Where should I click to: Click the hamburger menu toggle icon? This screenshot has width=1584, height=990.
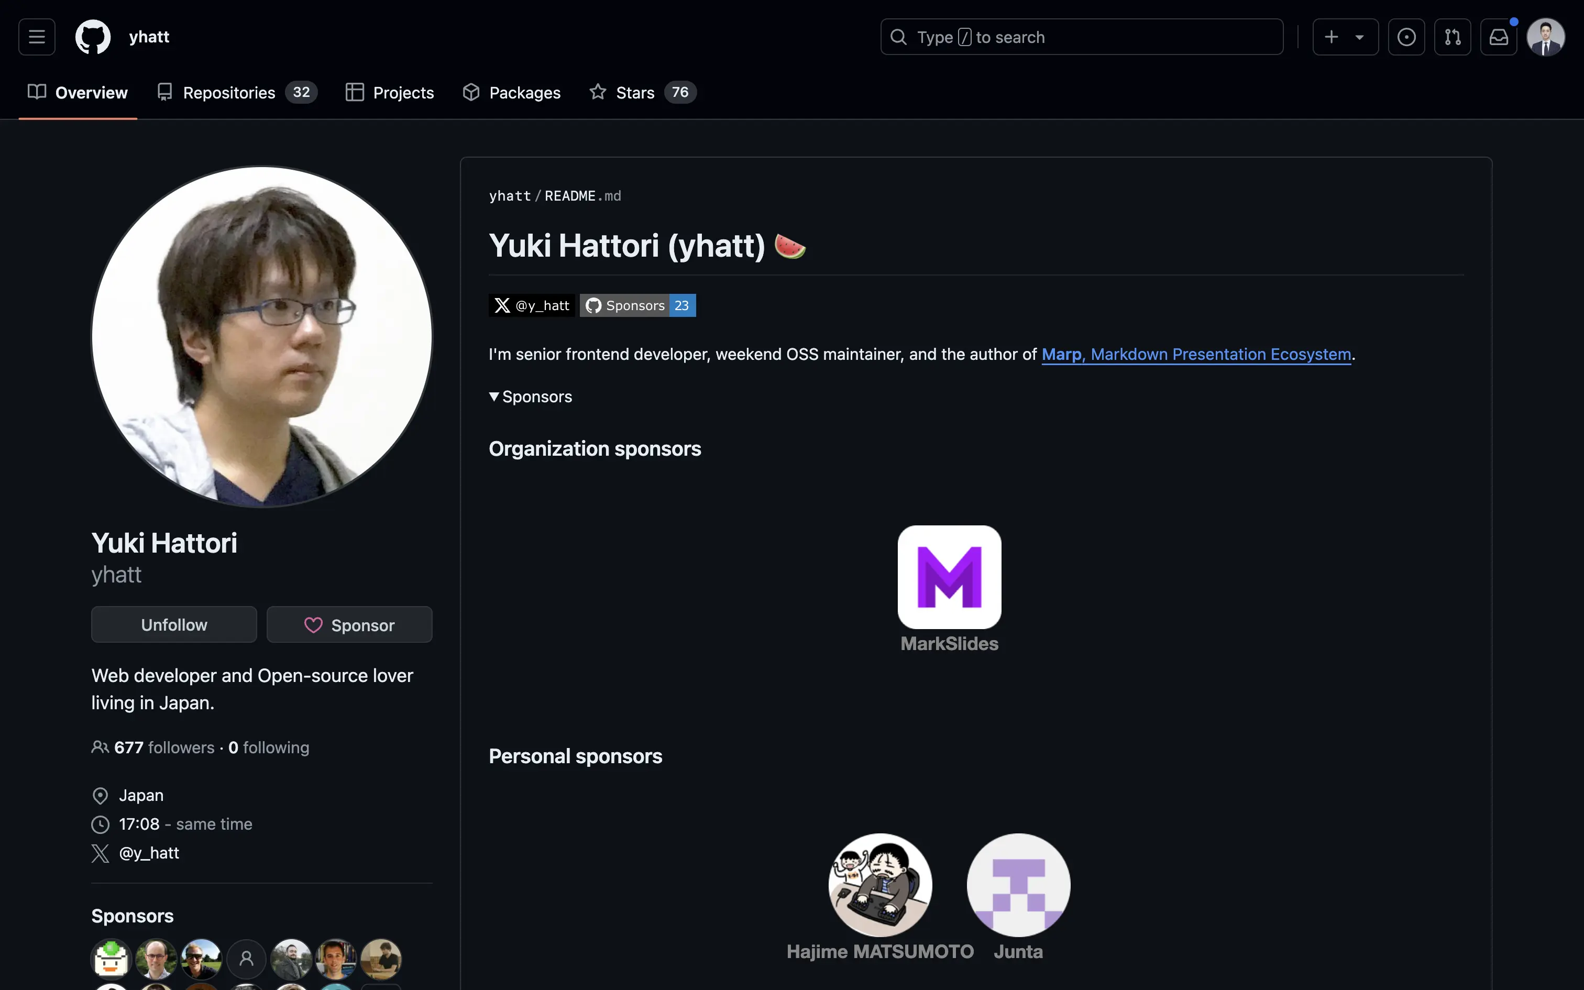pyautogui.click(x=37, y=37)
